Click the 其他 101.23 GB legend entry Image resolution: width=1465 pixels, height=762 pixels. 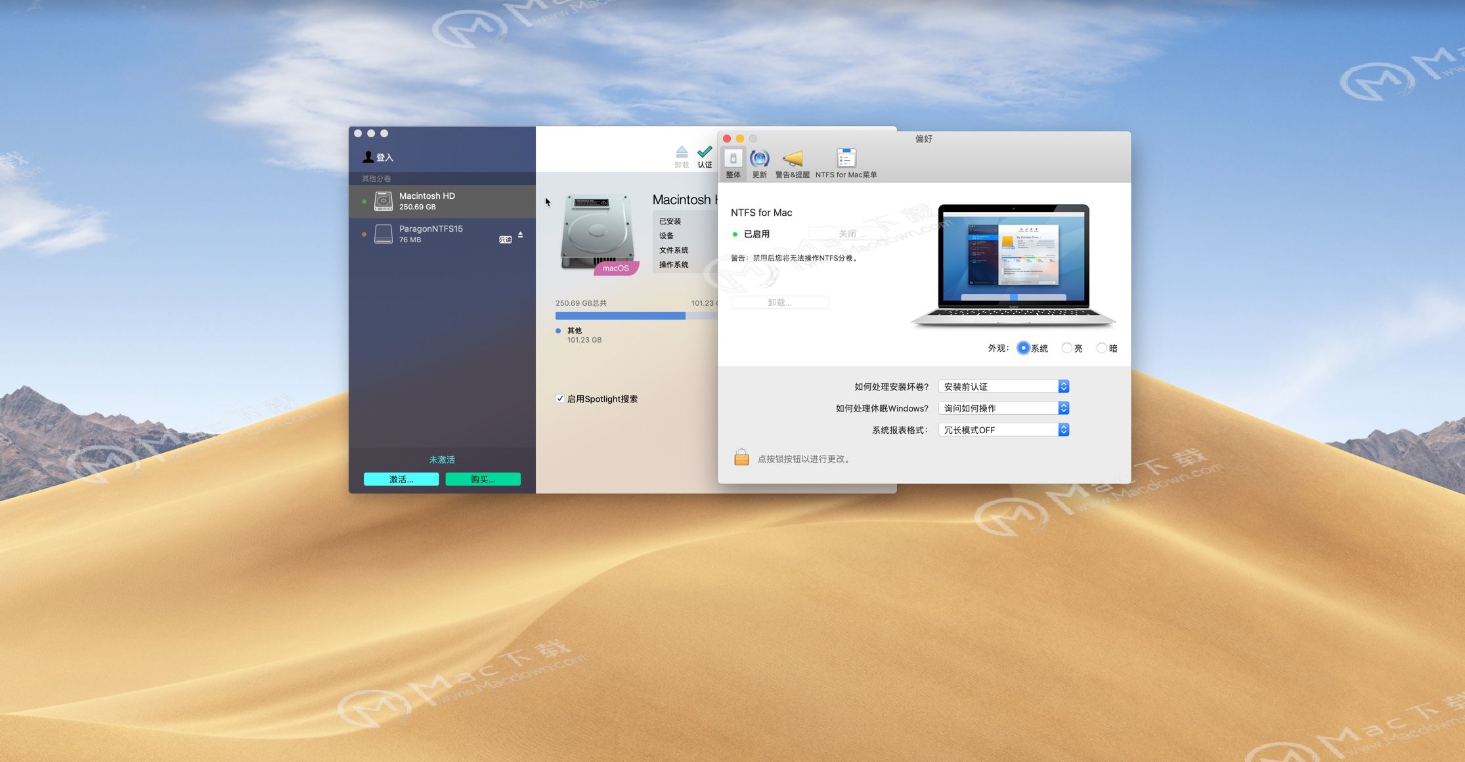(x=579, y=335)
